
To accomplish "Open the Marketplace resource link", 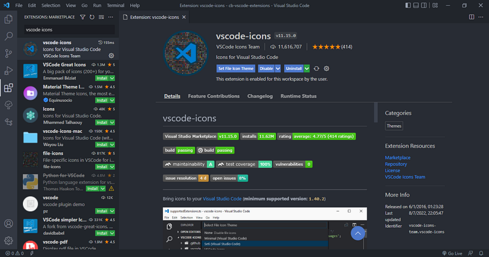I will [397, 157].
